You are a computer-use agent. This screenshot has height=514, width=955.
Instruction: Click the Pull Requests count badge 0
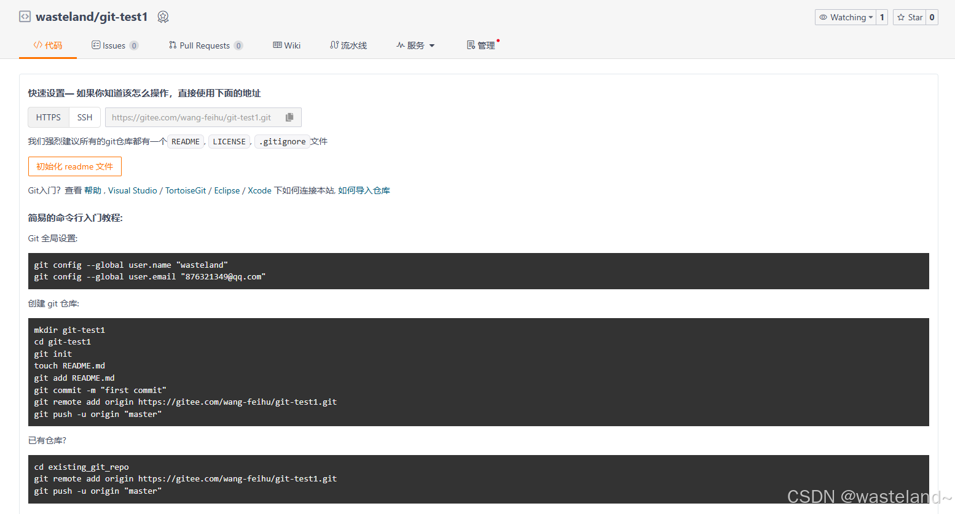tap(238, 45)
